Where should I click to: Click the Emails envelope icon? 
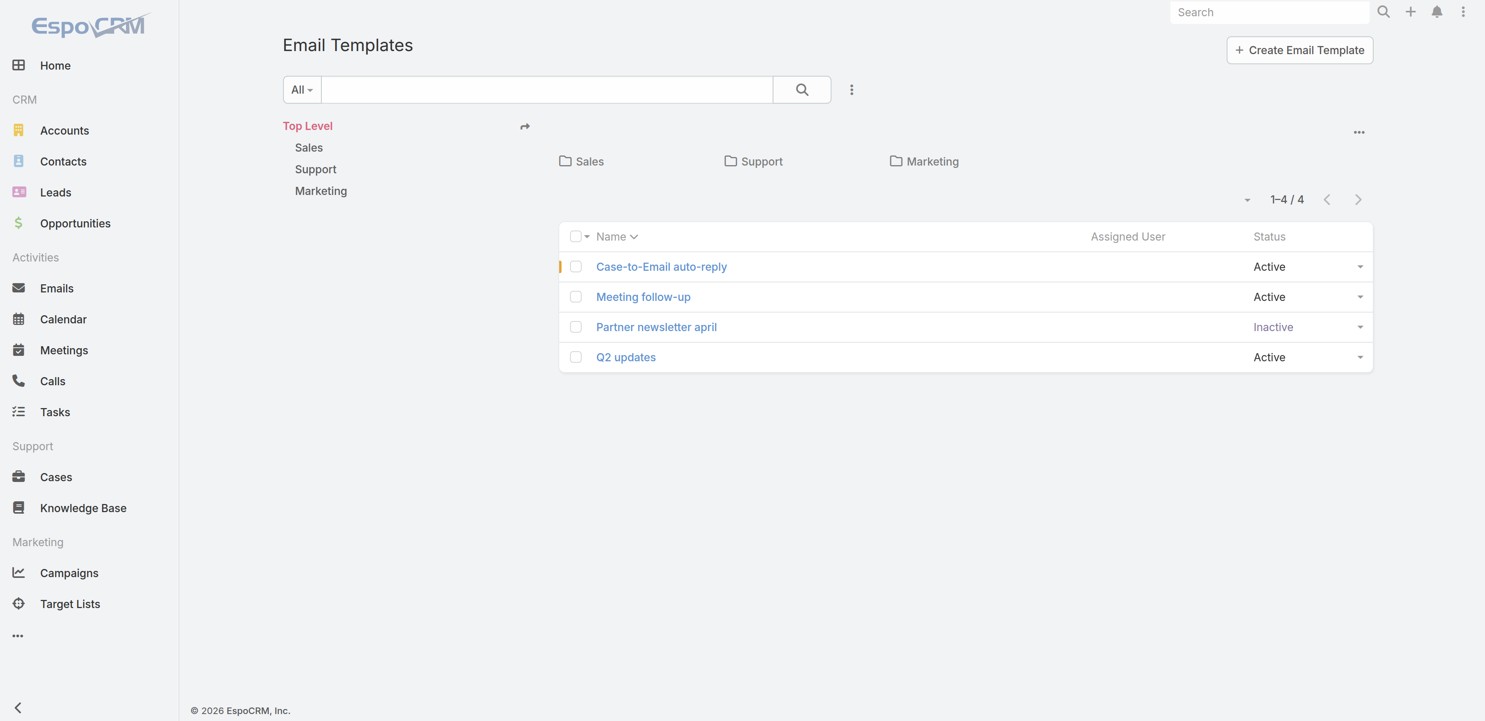coord(19,288)
